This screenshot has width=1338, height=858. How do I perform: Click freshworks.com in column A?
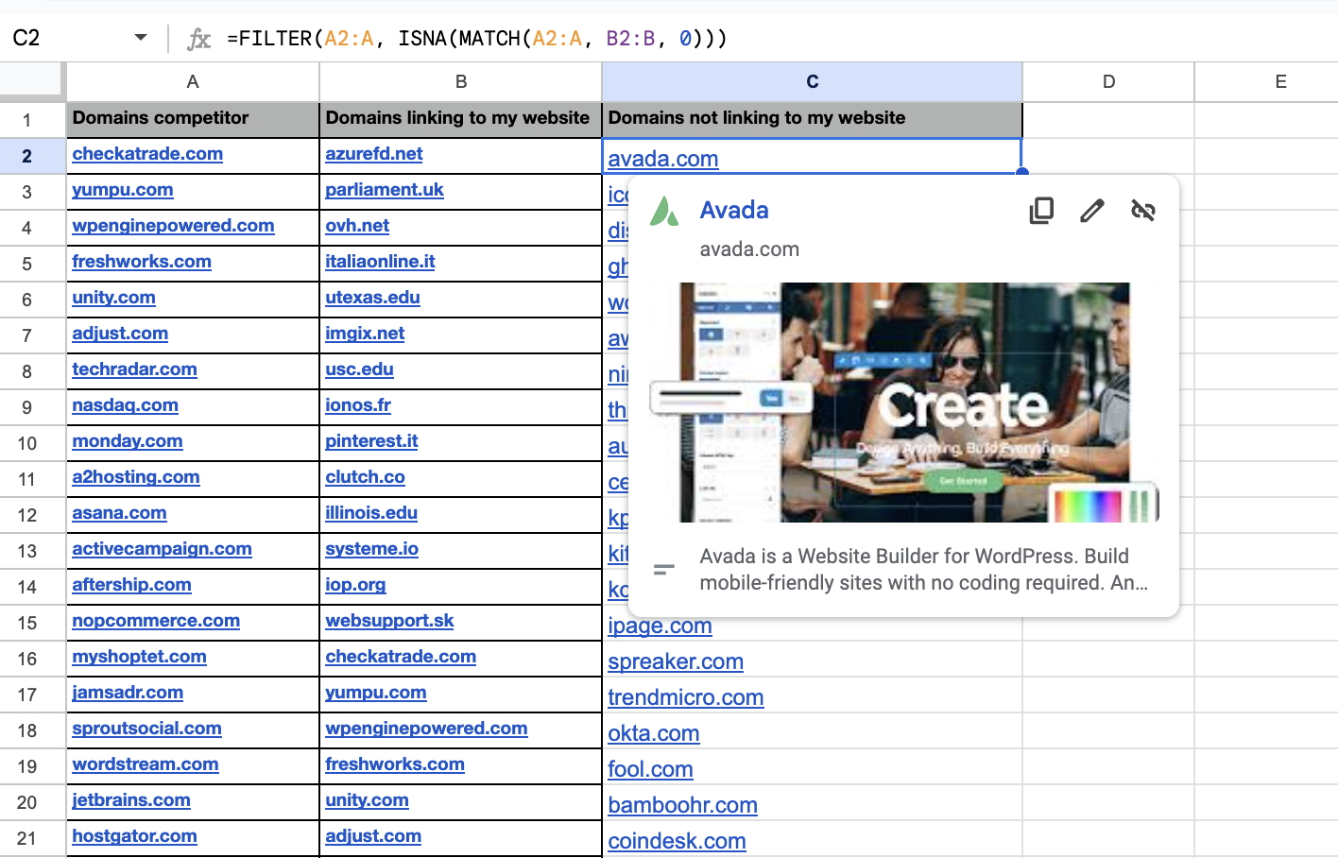pyautogui.click(x=142, y=262)
